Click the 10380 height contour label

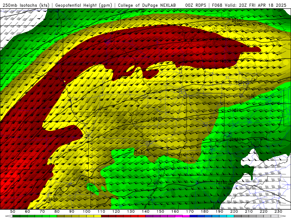point(238,20)
